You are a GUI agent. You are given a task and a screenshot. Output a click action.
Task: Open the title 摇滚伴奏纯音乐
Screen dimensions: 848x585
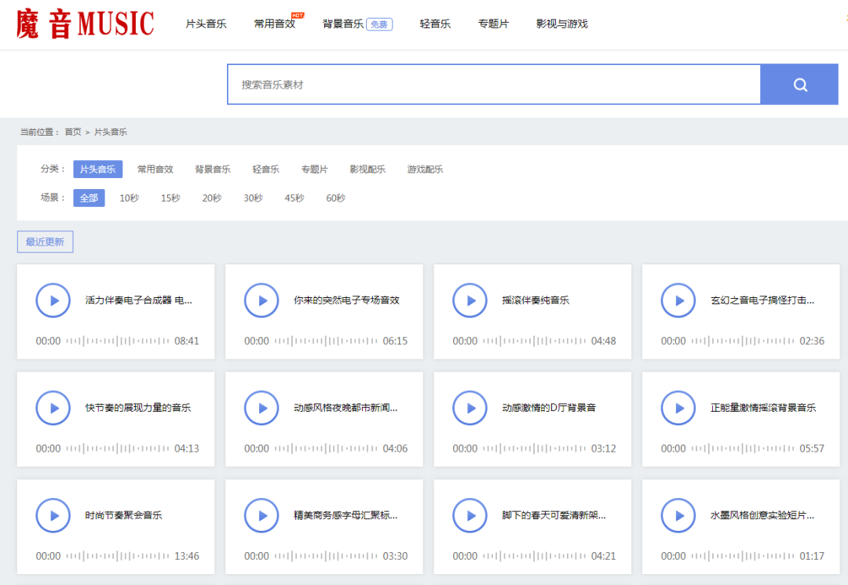tap(535, 300)
